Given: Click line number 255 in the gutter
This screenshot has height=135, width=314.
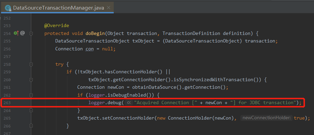Looking at the screenshot, I should [x=7, y=41].
